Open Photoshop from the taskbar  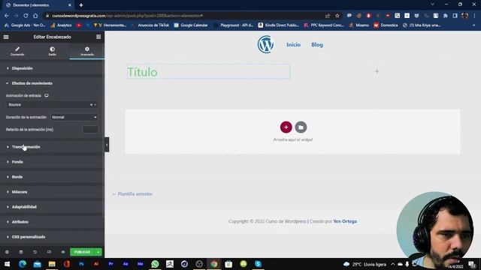coord(81,264)
